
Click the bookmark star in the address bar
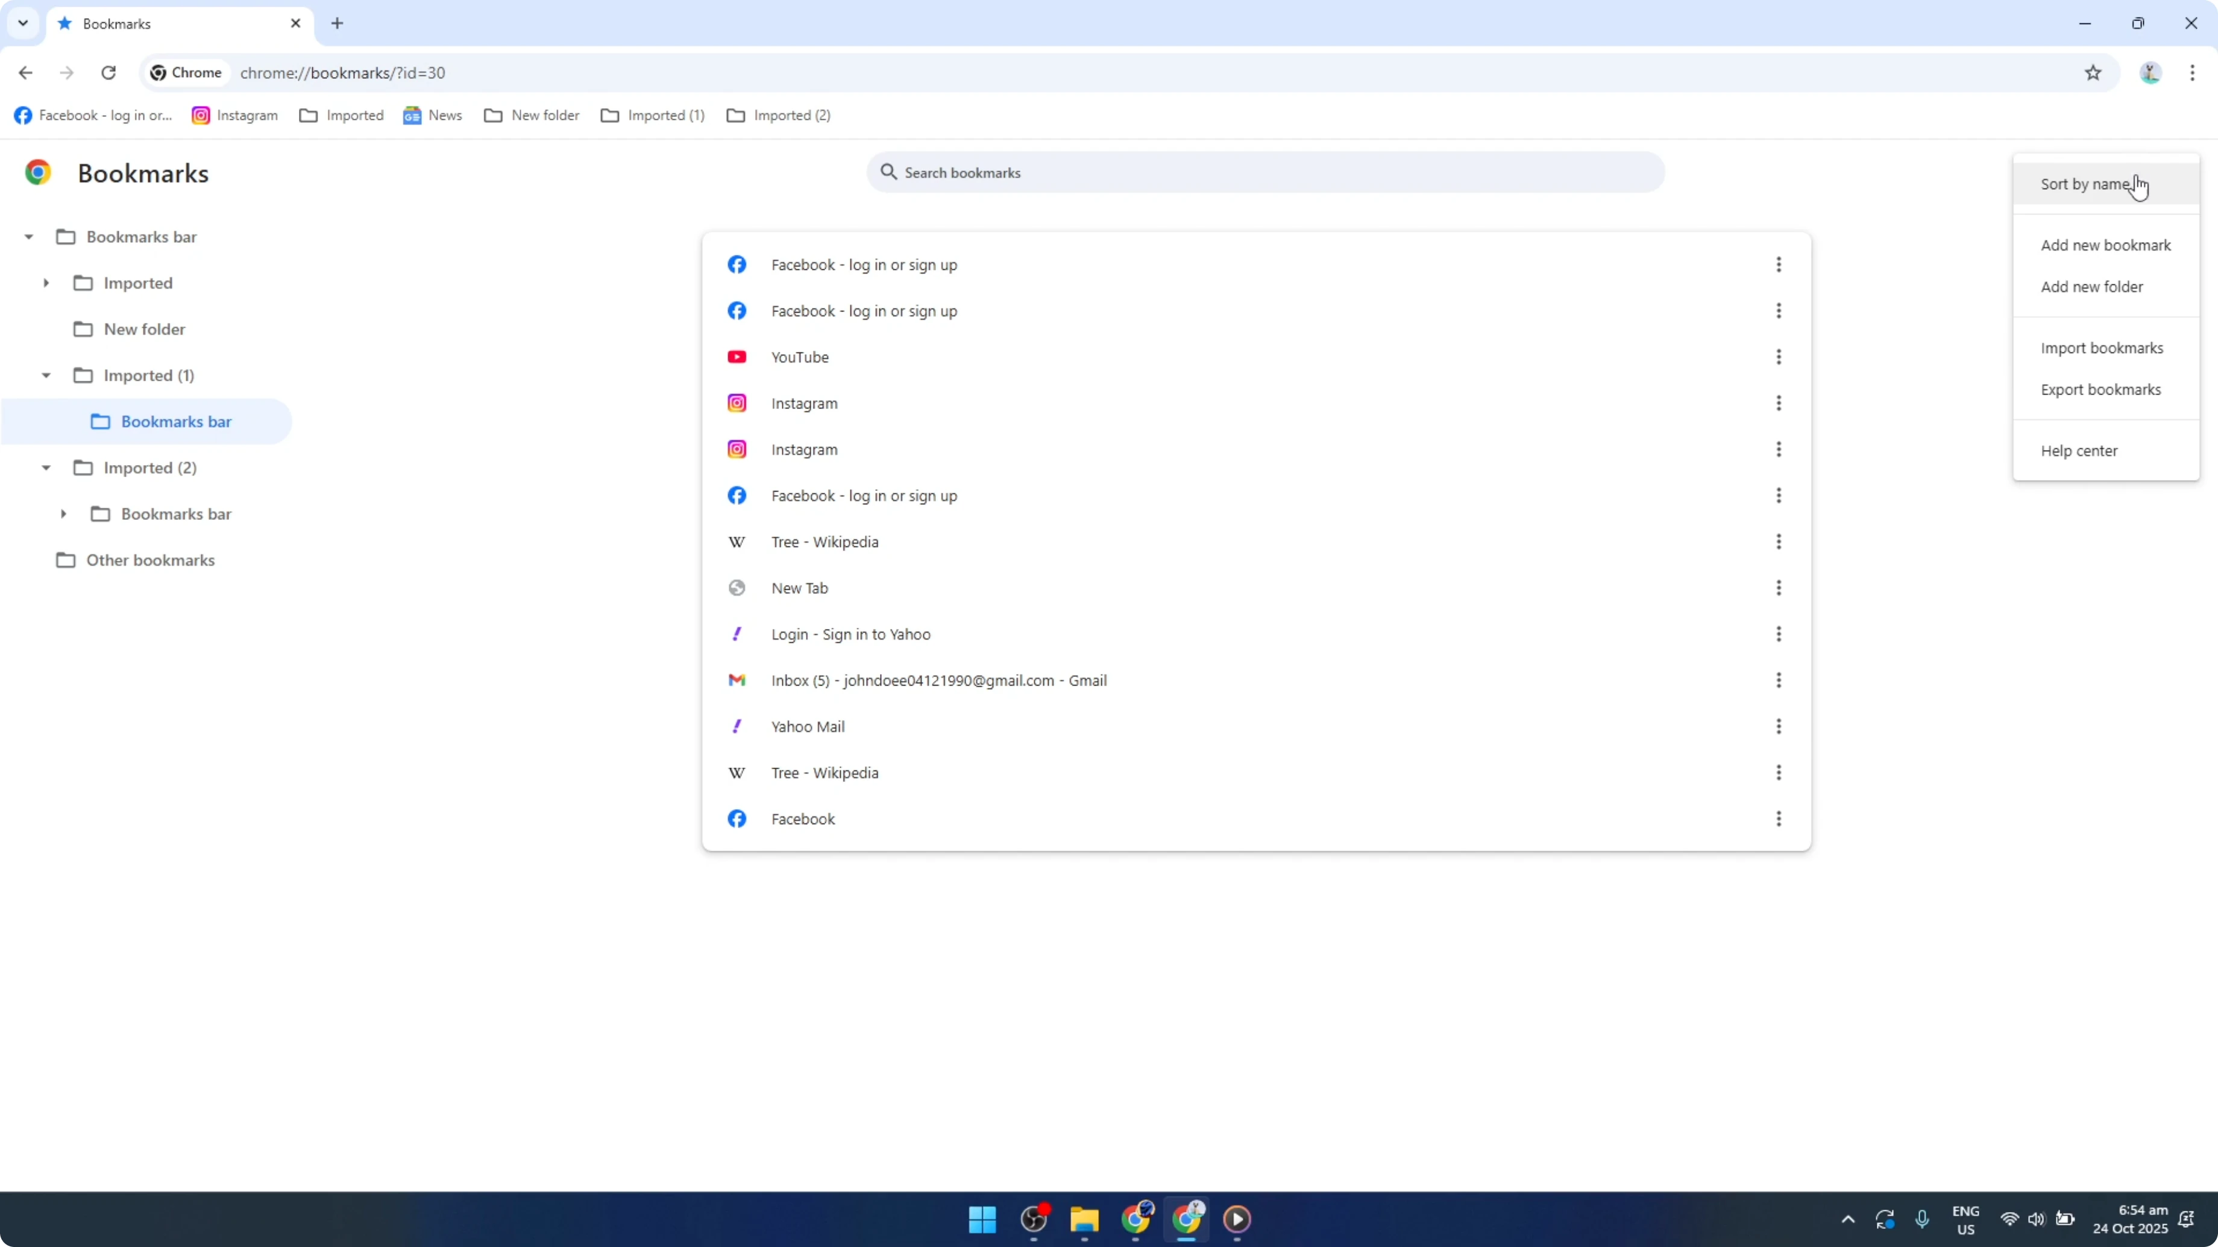pyautogui.click(x=2094, y=72)
